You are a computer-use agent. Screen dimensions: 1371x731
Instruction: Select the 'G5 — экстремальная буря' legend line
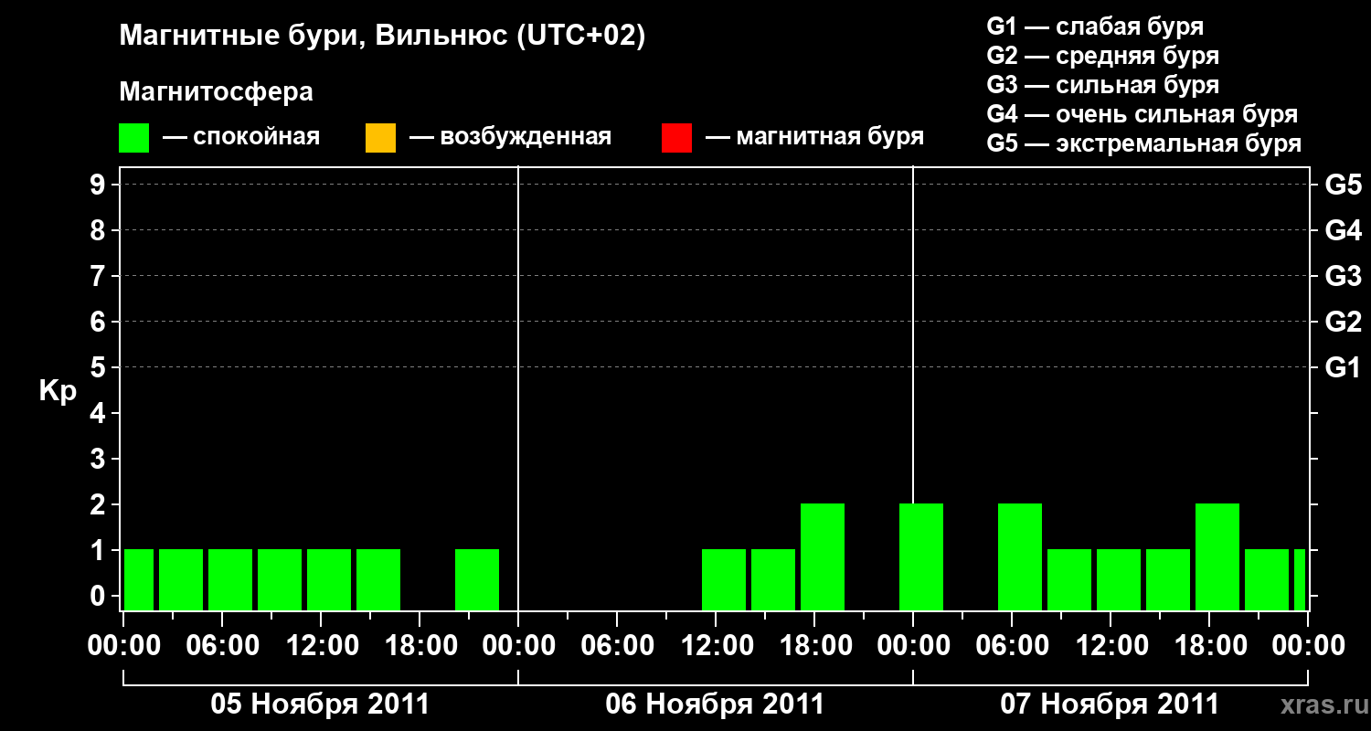pos(1144,143)
